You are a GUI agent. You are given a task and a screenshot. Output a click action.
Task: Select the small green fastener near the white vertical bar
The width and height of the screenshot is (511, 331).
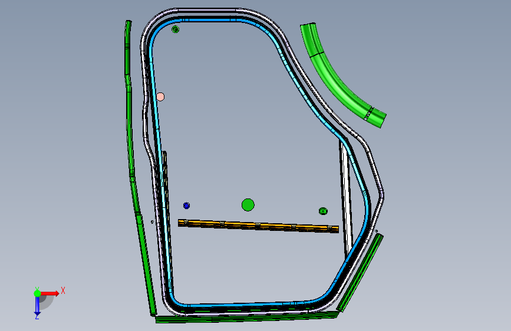[323, 211]
